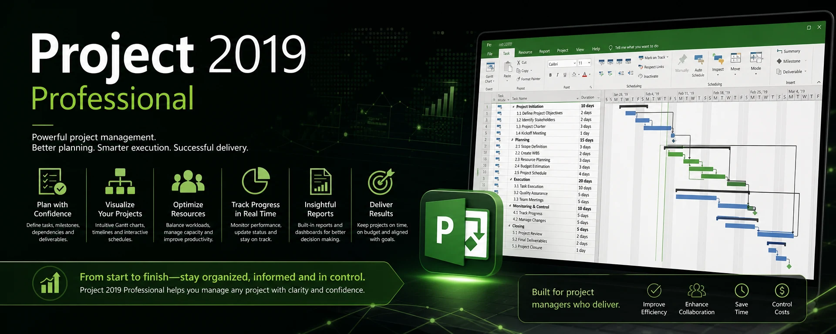Click Respect Links
836x334 pixels.
pos(651,67)
